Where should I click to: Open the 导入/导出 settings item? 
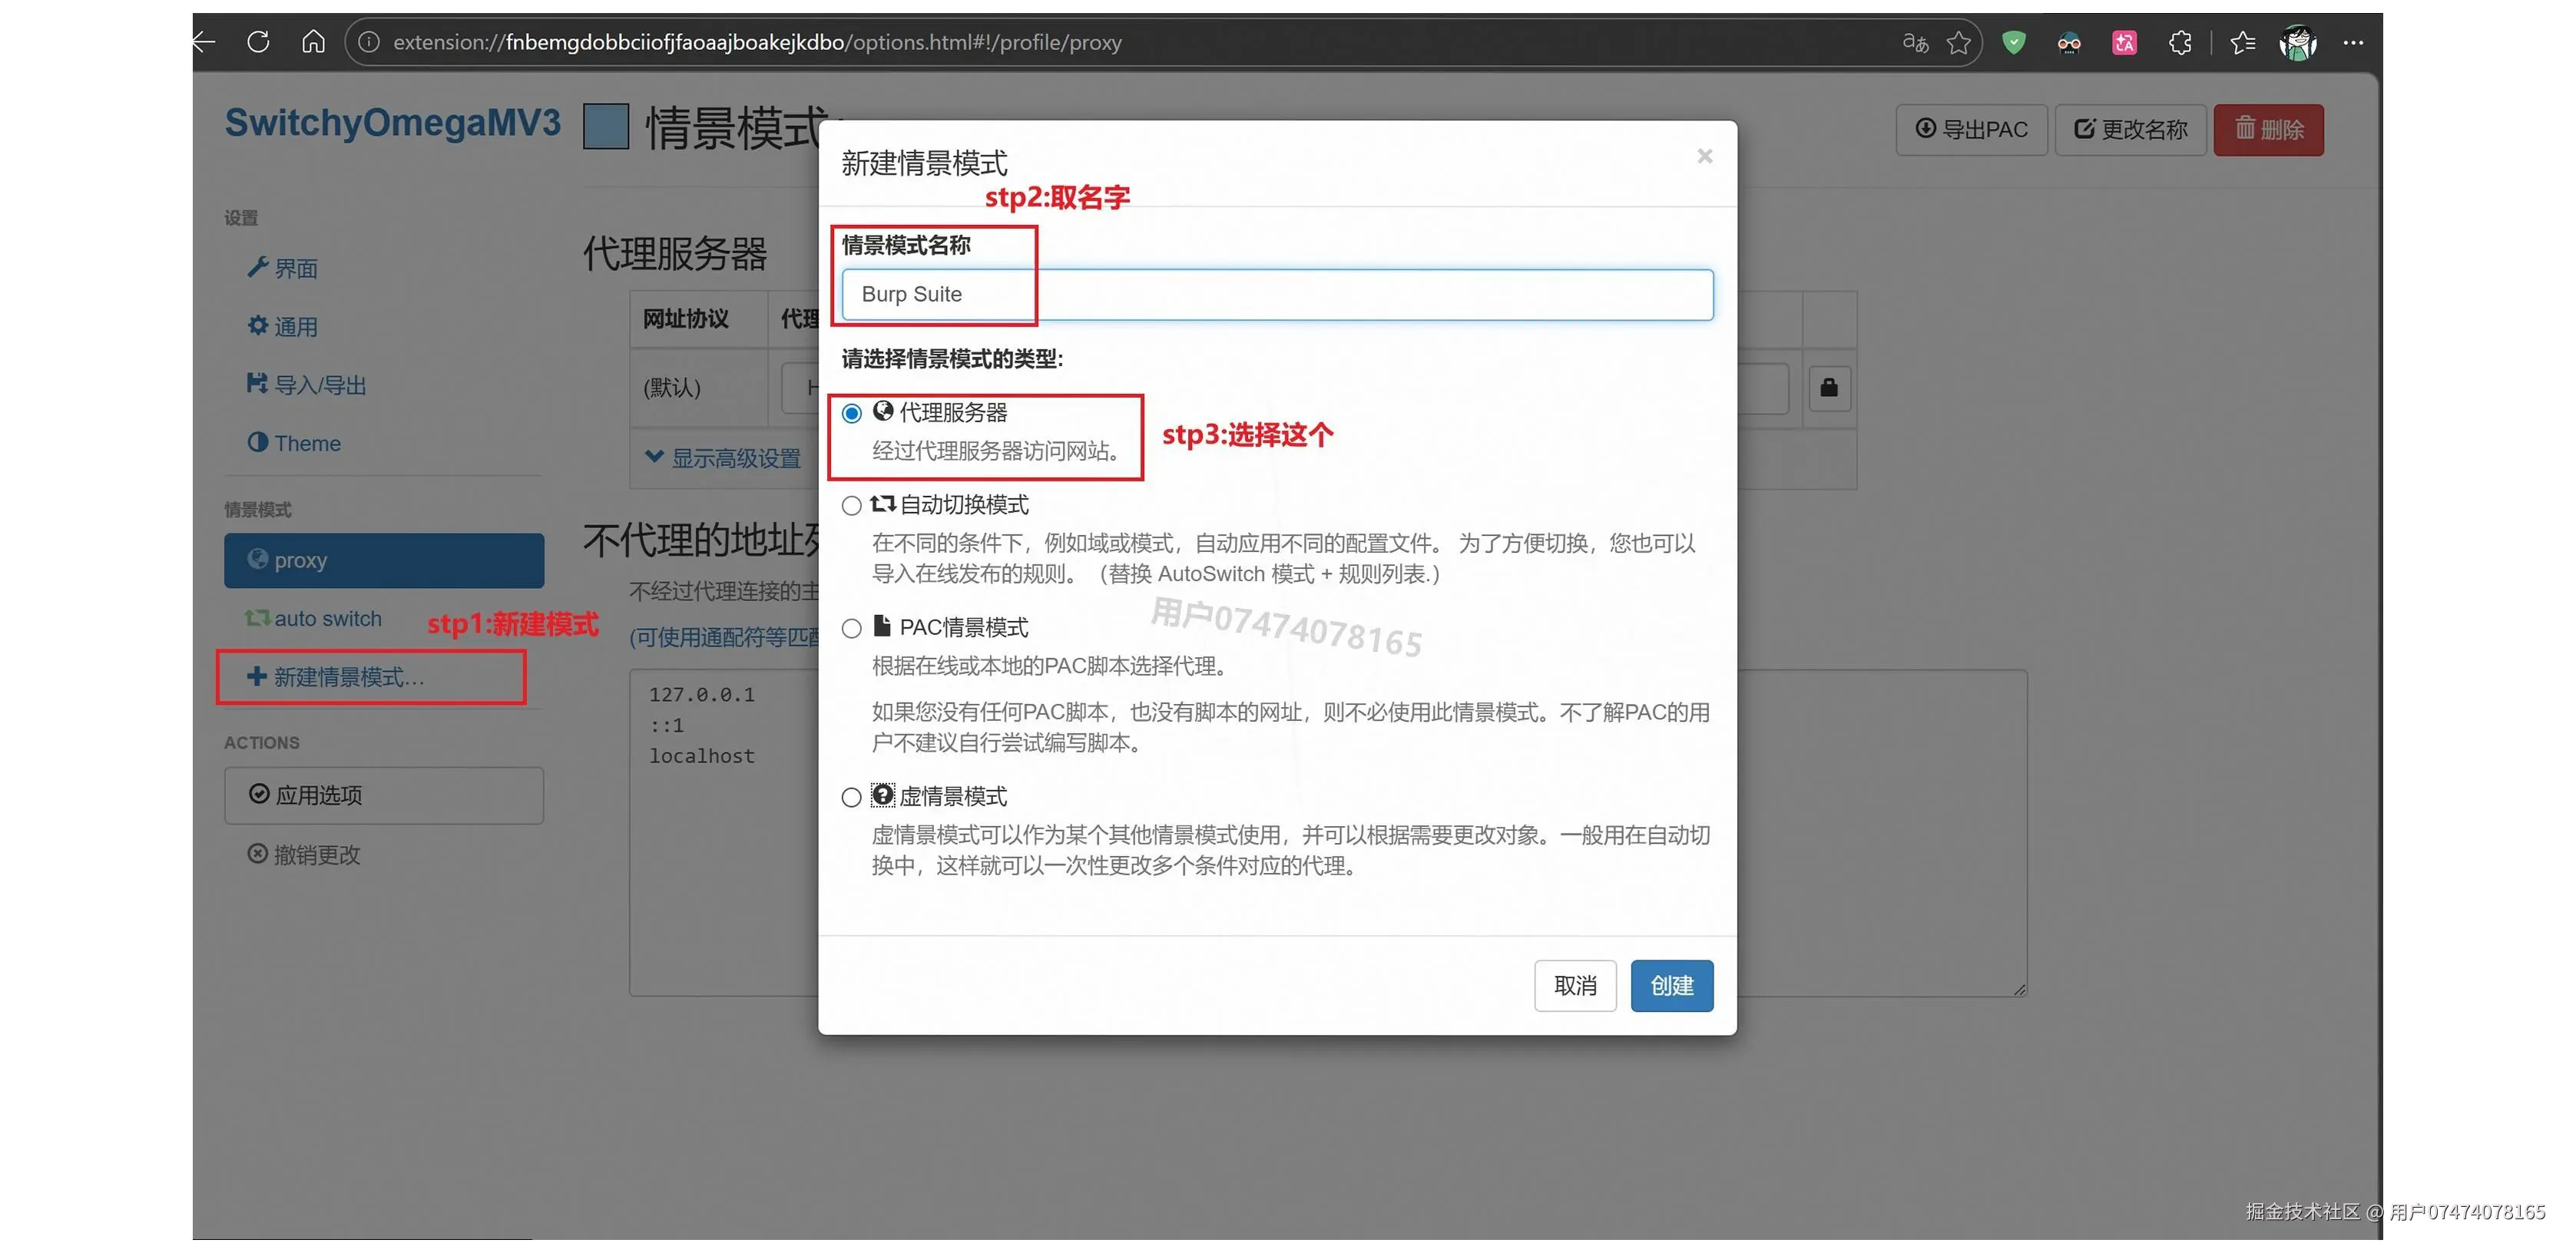click(x=307, y=385)
